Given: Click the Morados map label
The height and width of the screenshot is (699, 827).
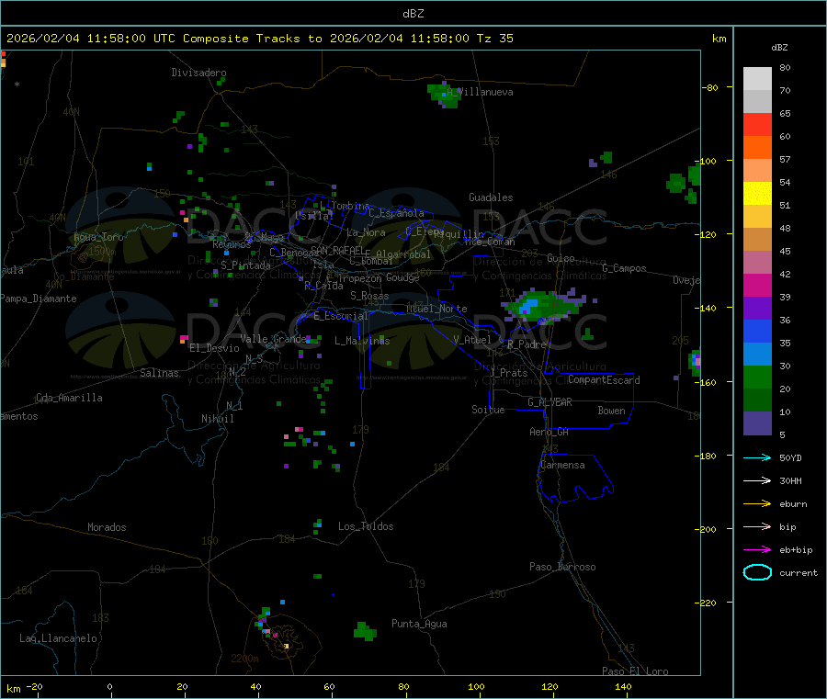Looking at the screenshot, I should click(x=107, y=527).
